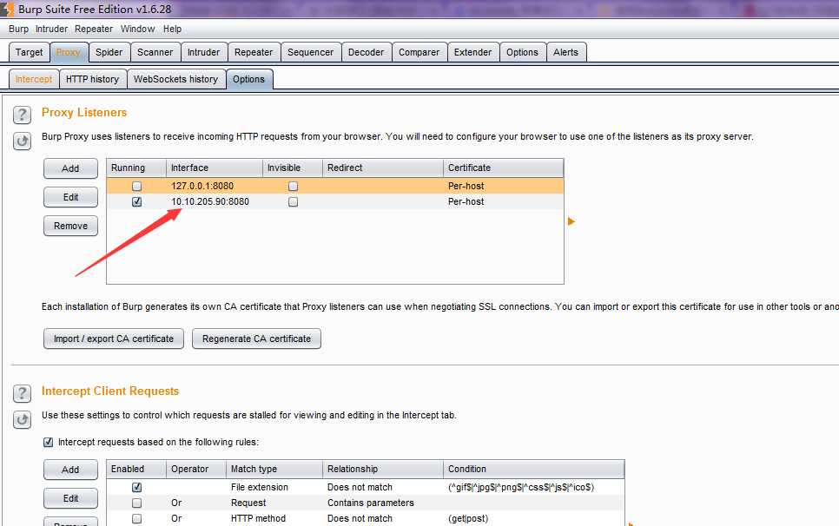Go to WebSockets history sub-tab
The width and height of the screenshot is (839, 526).
click(176, 79)
